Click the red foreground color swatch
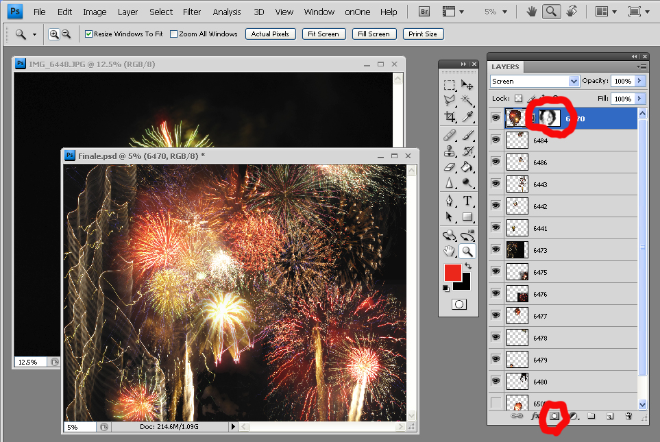 (x=452, y=272)
